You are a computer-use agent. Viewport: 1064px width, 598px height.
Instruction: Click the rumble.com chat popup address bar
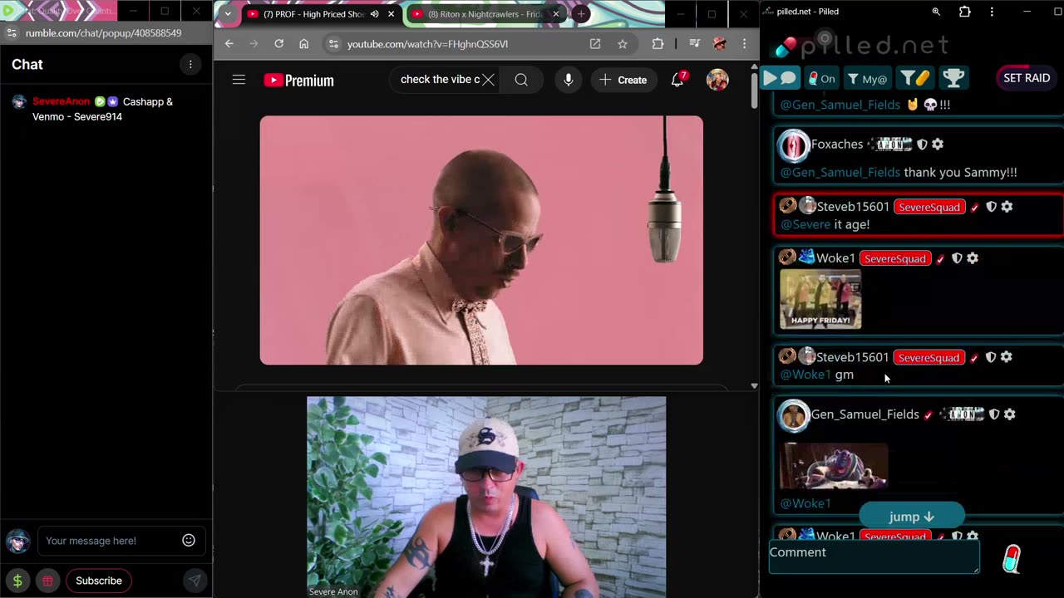pyautogui.click(x=103, y=33)
